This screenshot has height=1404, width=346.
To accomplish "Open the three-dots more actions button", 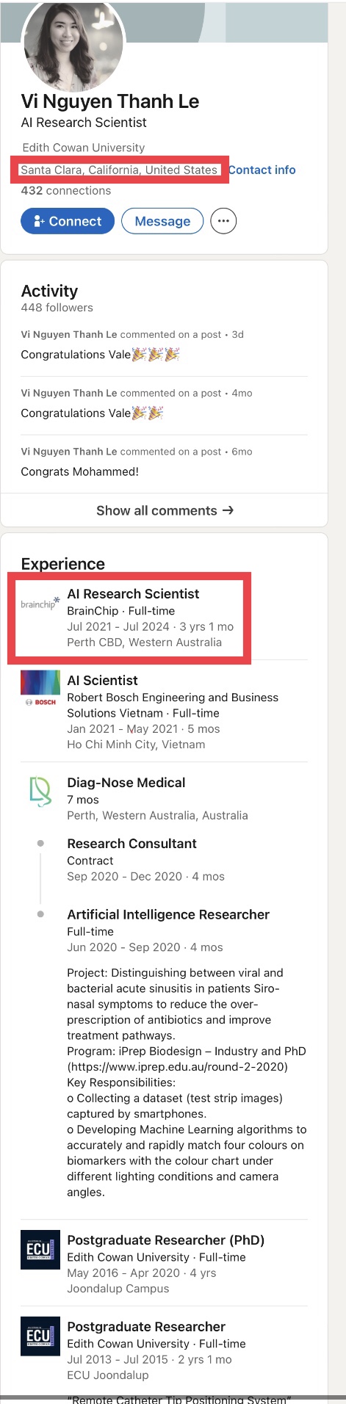I will pos(223,221).
